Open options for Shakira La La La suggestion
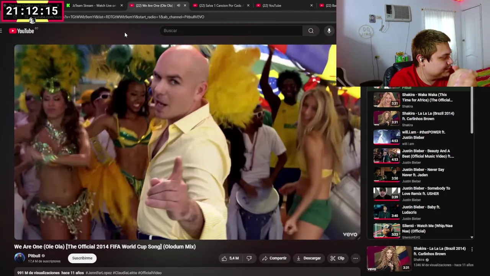Screen dimensions: 490x276 click(x=472, y=249)
